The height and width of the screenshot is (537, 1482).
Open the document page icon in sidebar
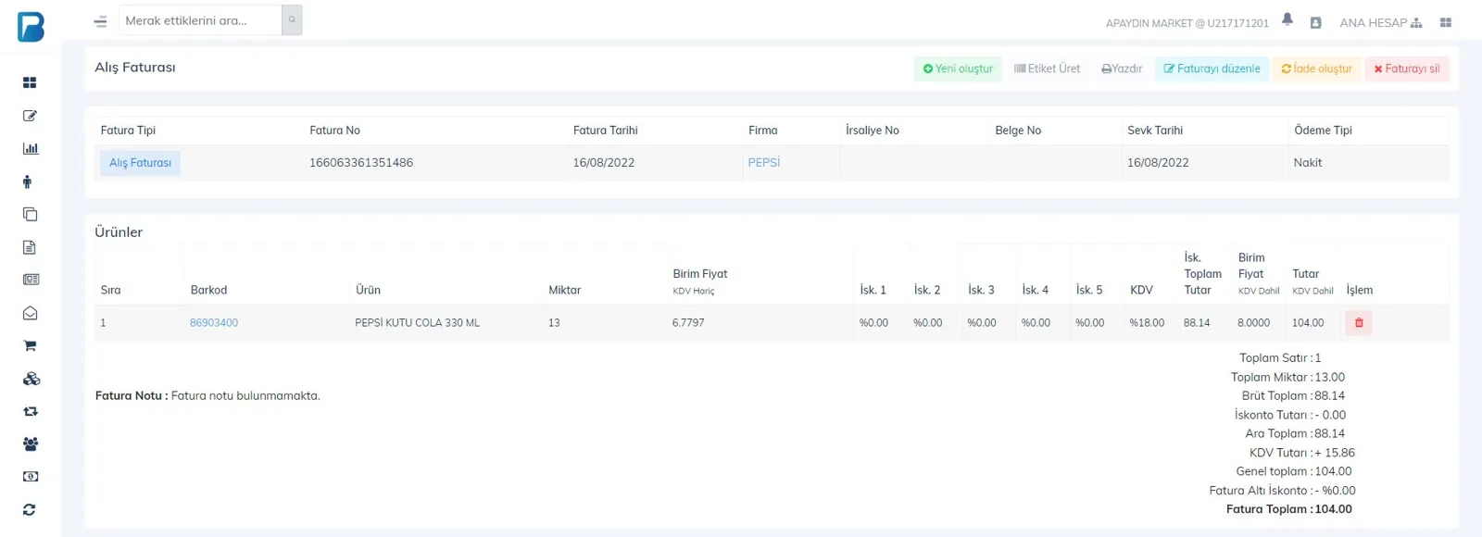point(30,247)
